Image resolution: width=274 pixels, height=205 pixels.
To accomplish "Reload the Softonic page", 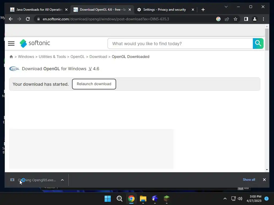I will point(28,19).
